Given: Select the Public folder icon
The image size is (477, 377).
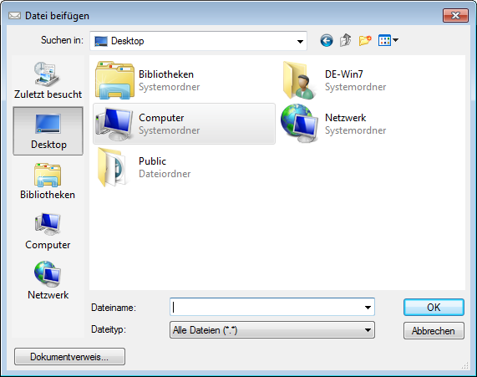Looking at the screenshot, I should (x=113, y=167).
